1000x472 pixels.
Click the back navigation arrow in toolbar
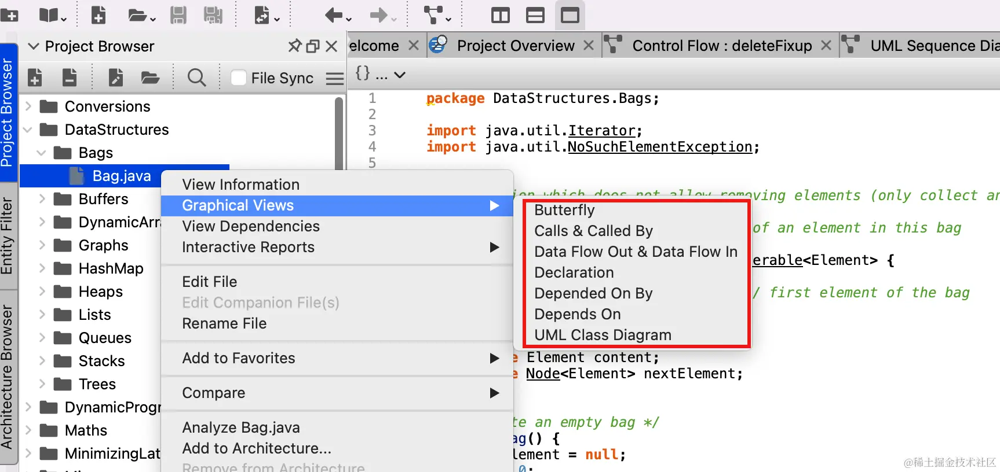[x=334, y=15]
